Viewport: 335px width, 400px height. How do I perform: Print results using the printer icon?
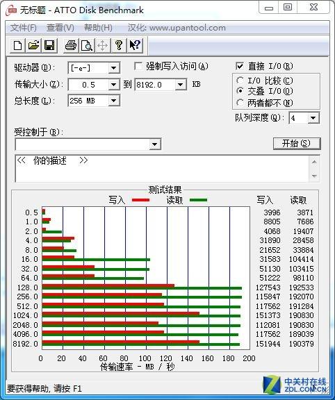(71, 45)
